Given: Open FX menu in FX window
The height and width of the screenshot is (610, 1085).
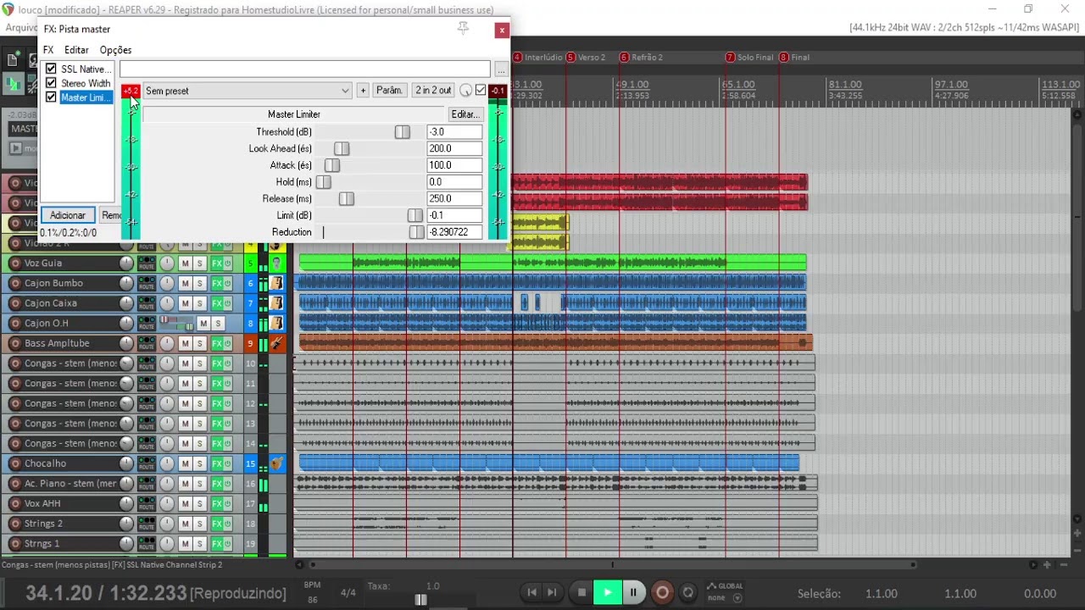Looking at the screenshot, I should point(48,50).
